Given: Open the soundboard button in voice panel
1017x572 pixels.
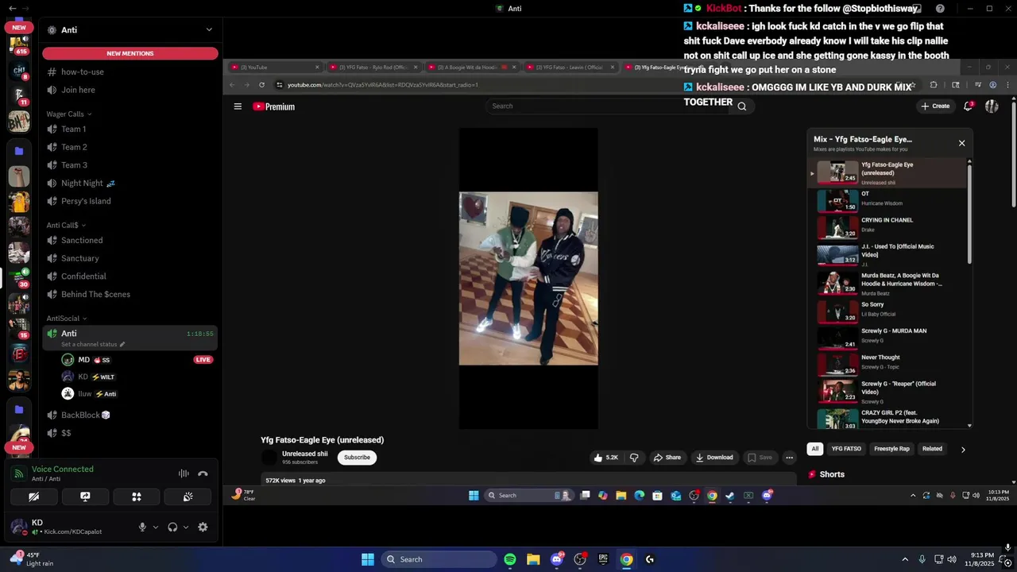Looking at the screenshot, I should pos(188,497).
